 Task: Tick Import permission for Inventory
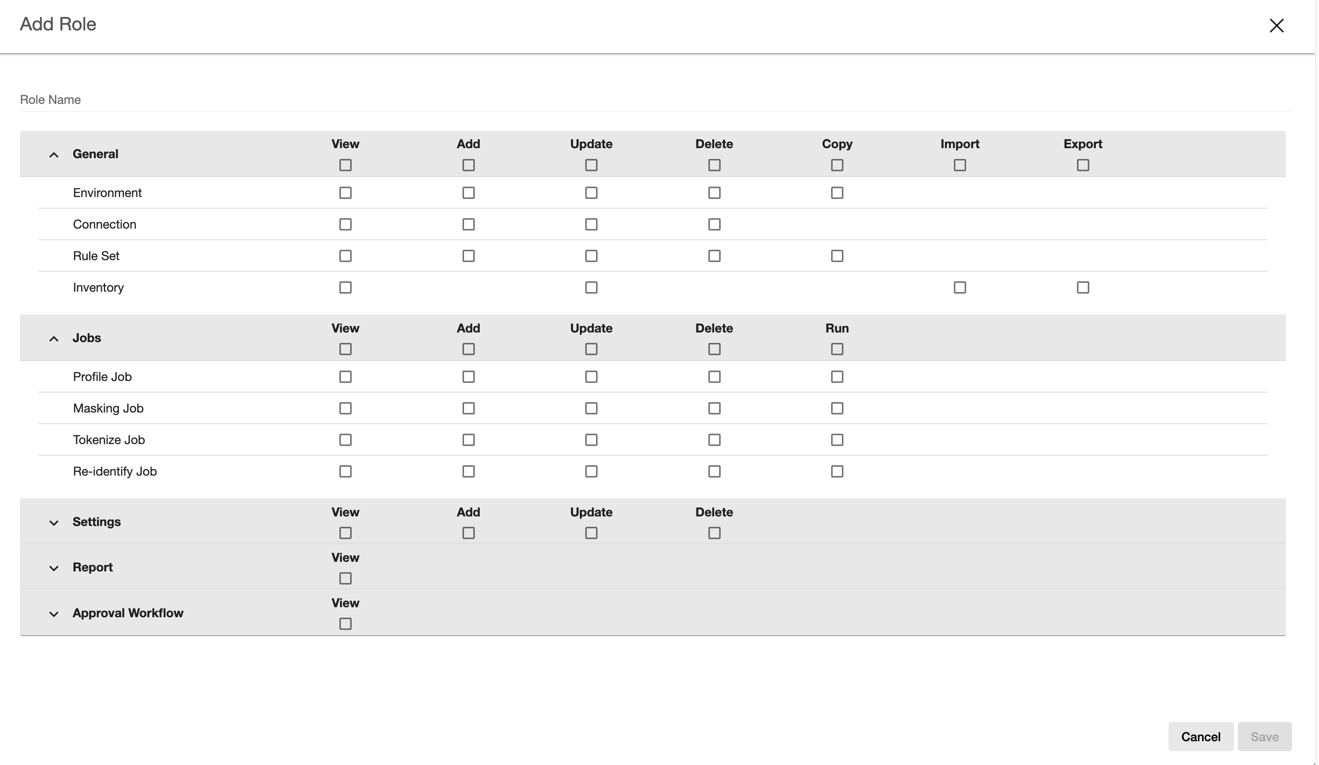pos(959,287)
